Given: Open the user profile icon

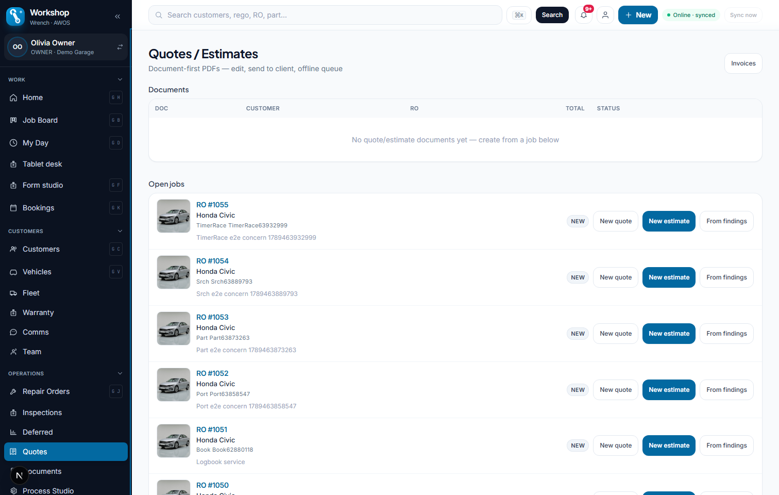Looking at the screenshot, I should coord(605,15).
